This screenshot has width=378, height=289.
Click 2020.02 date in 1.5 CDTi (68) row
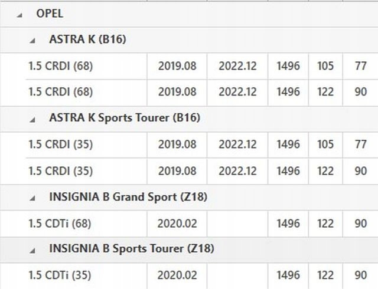(x=177, y=224)
